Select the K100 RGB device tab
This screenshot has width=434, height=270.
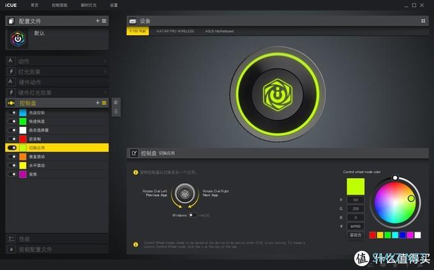click(x=138, y=31)
